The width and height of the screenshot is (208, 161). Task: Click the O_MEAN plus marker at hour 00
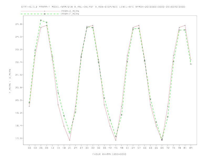tap(29, 106)
